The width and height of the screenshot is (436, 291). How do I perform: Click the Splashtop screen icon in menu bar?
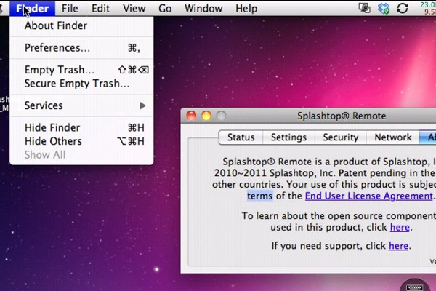[365, 9]
